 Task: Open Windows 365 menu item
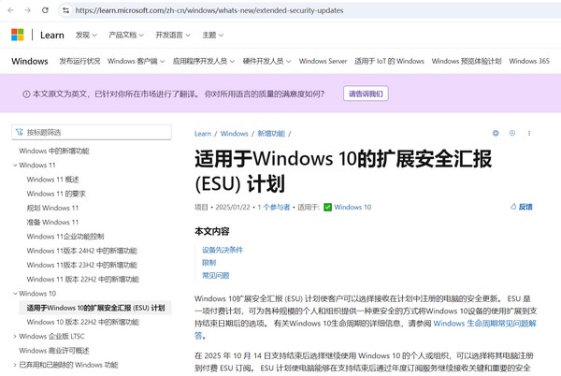tap(529, 61)
